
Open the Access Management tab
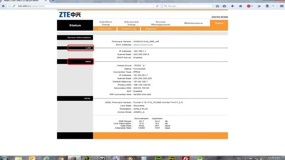pos(160,23)
